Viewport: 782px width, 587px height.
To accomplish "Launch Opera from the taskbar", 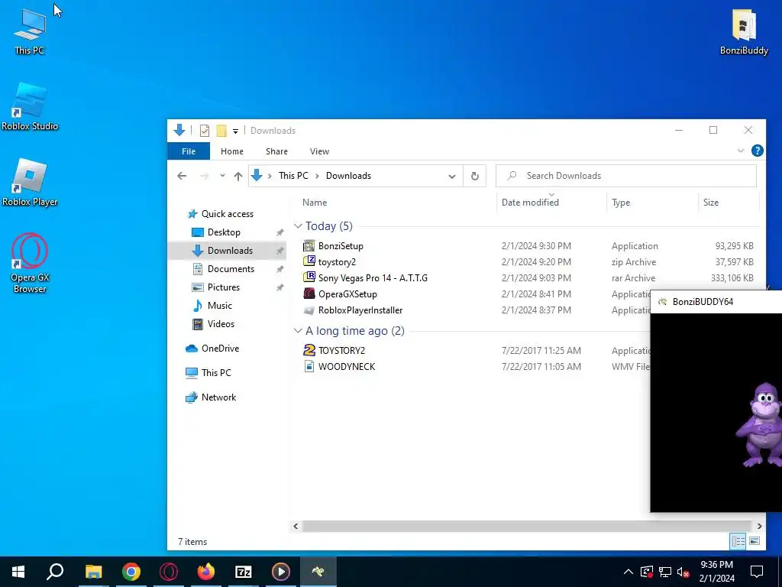I will (x=169, y=572).
